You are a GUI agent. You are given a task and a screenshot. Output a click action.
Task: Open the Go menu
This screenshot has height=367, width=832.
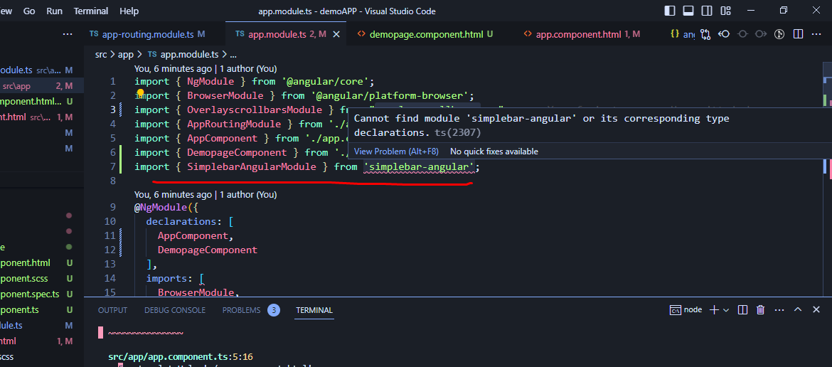[29, 11]
